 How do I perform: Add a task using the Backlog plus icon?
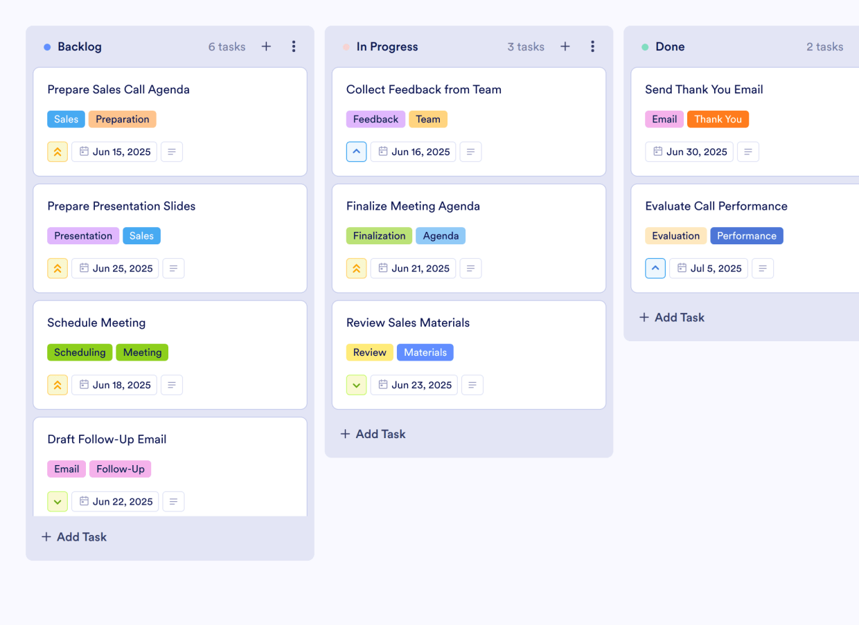[266, 46]
